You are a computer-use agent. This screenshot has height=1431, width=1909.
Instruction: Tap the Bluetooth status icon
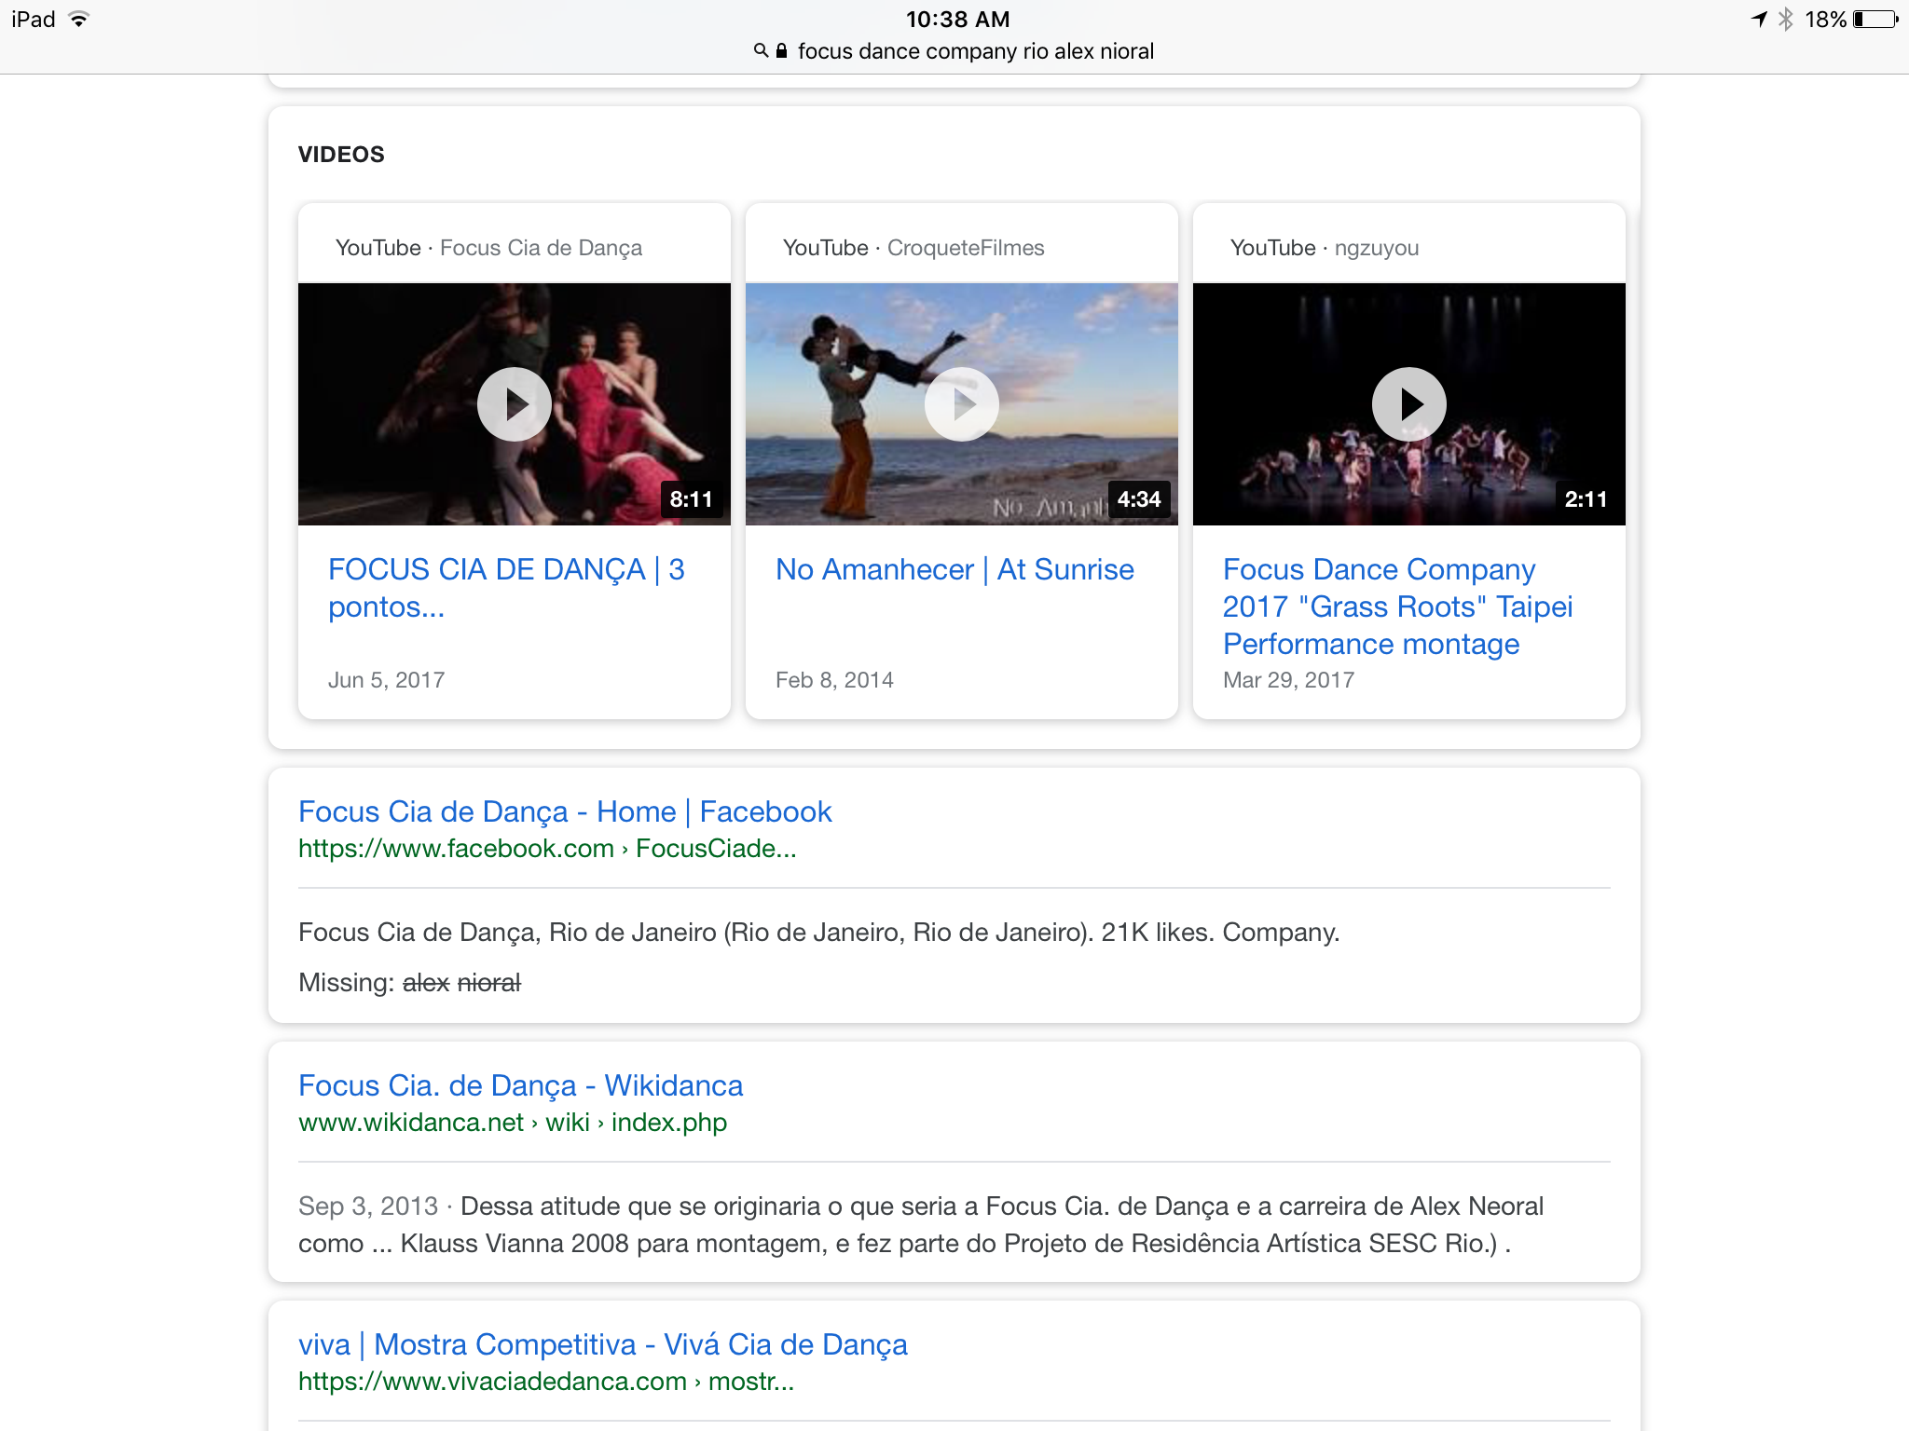(x=1785, y=20)
